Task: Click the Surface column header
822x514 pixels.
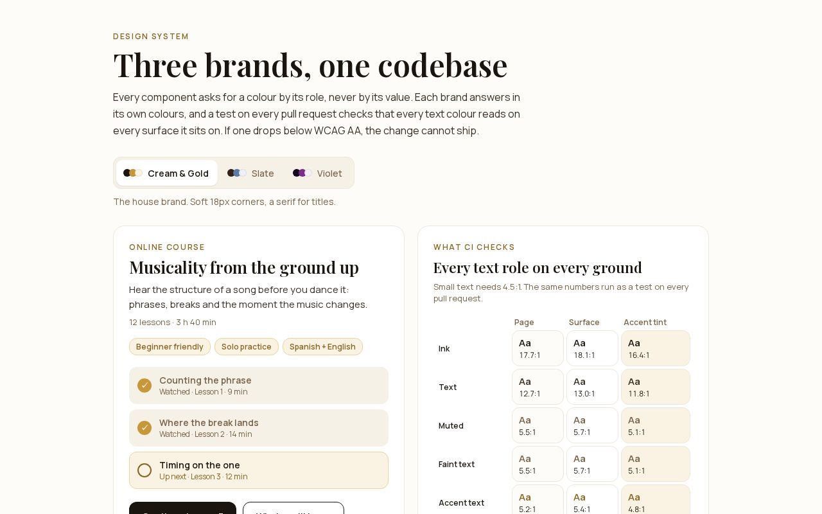Action: (584, 322)
